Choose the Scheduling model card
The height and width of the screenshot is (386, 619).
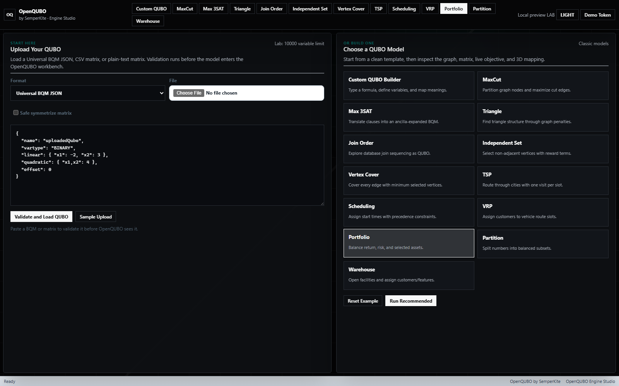pyautogui.click(x=409, y=212)
